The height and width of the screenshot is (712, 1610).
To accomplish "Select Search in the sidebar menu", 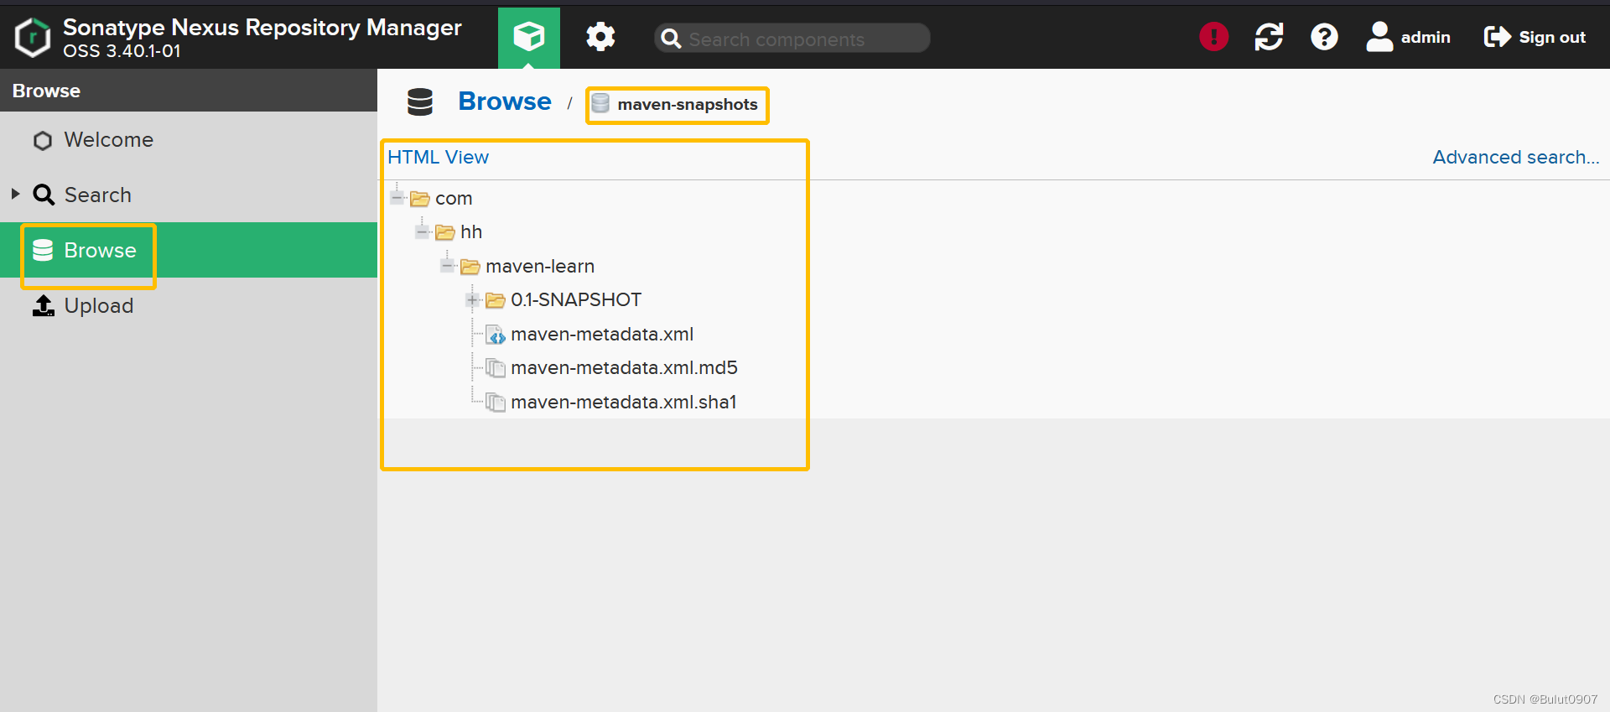I will (189, 195).
